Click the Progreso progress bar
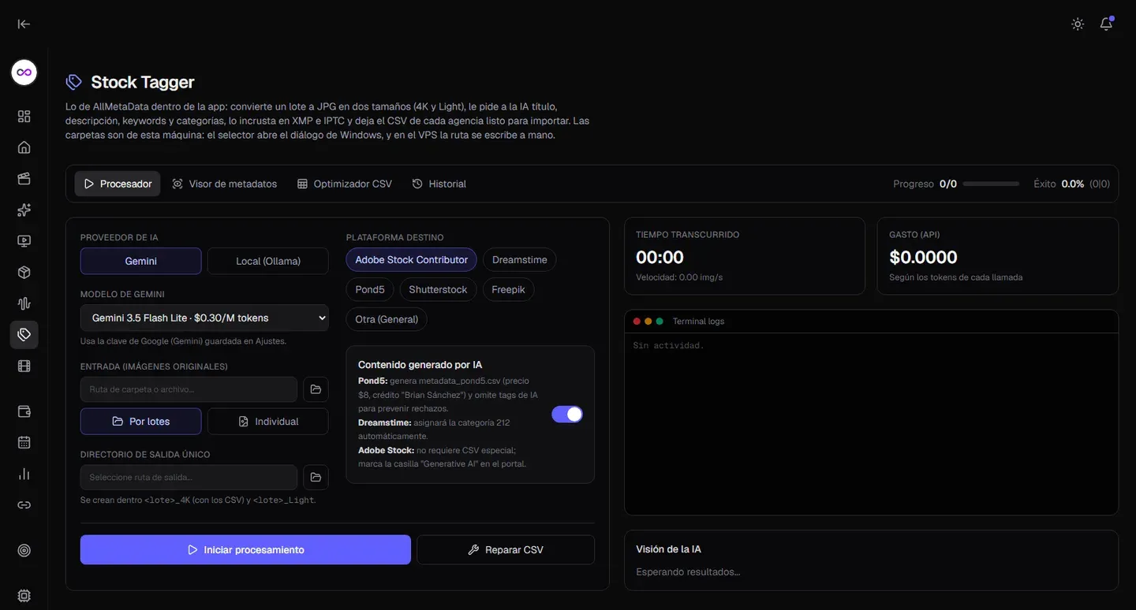Viewport: 1136px width, 610px height. pyautogui.click(x=991, y=184)
